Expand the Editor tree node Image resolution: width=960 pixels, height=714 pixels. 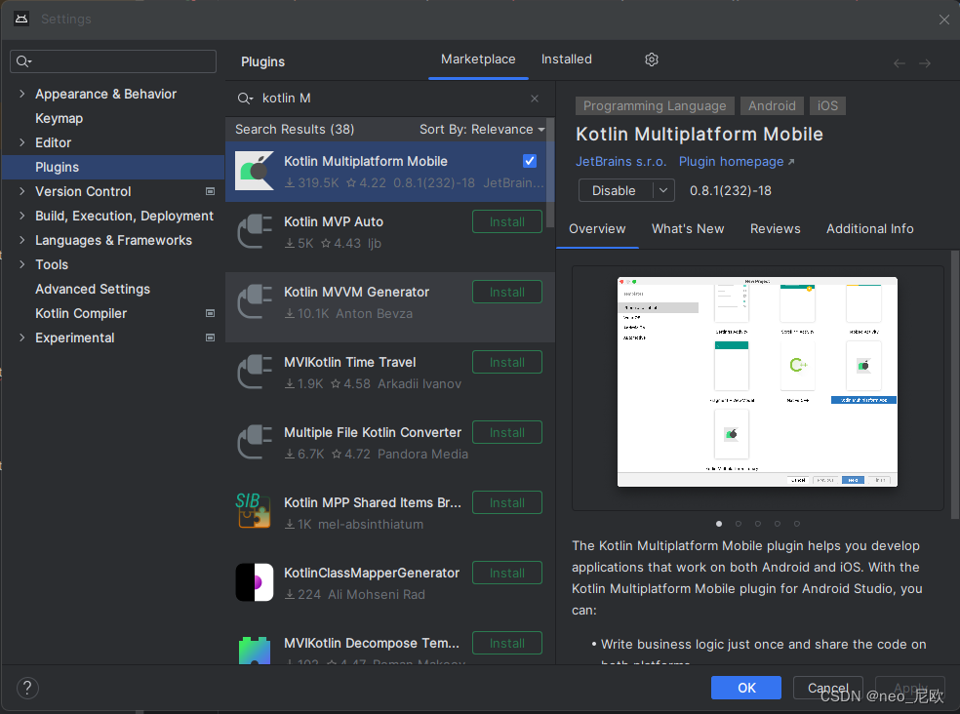tap(22, 142)
